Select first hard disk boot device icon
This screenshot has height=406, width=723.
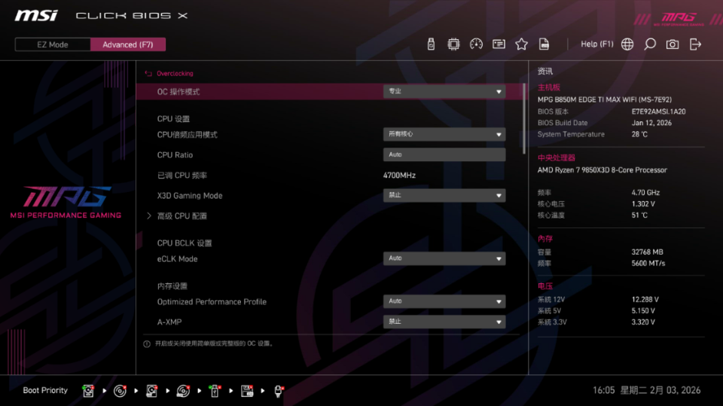click(x=88, y=391)
